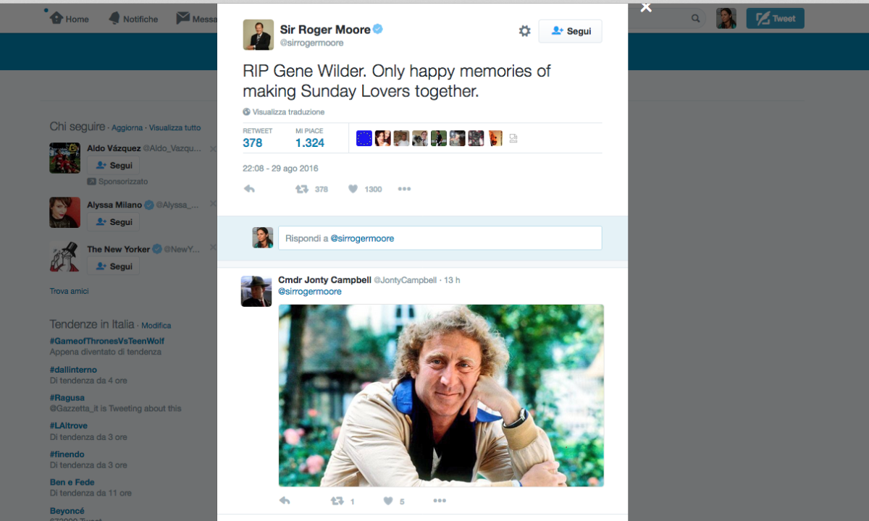Open search with the magnifier icon
The height and width of the screenshot is (521, 869).
[x=694, y=18]
